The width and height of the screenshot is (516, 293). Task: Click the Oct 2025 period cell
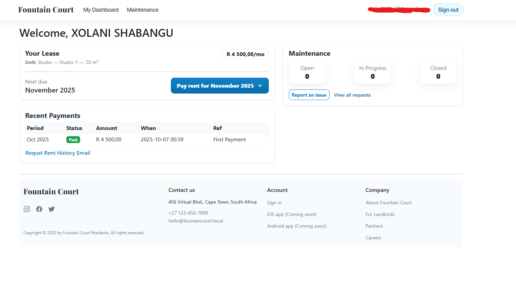38,140
